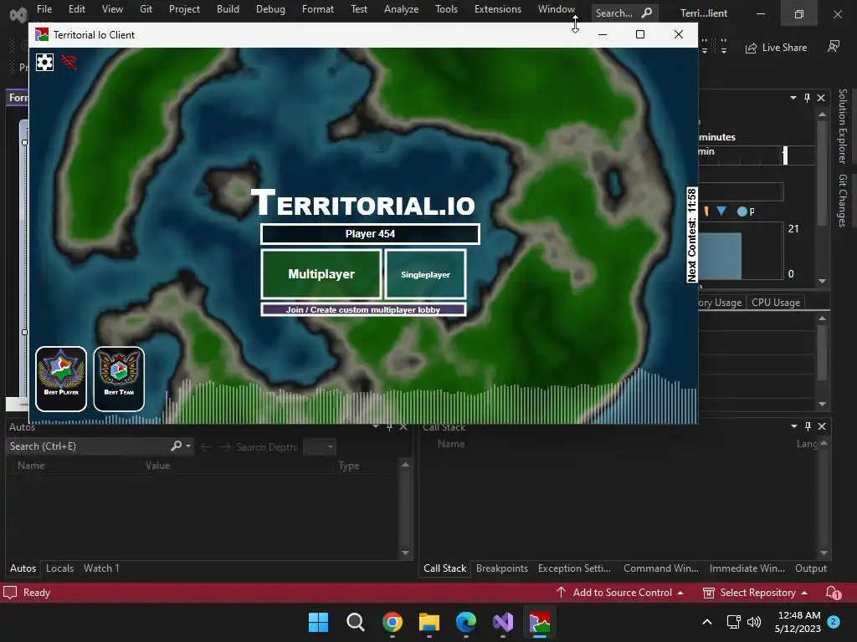Open the Analyze menu
857x642 pixels.
(x=401, y=9)
